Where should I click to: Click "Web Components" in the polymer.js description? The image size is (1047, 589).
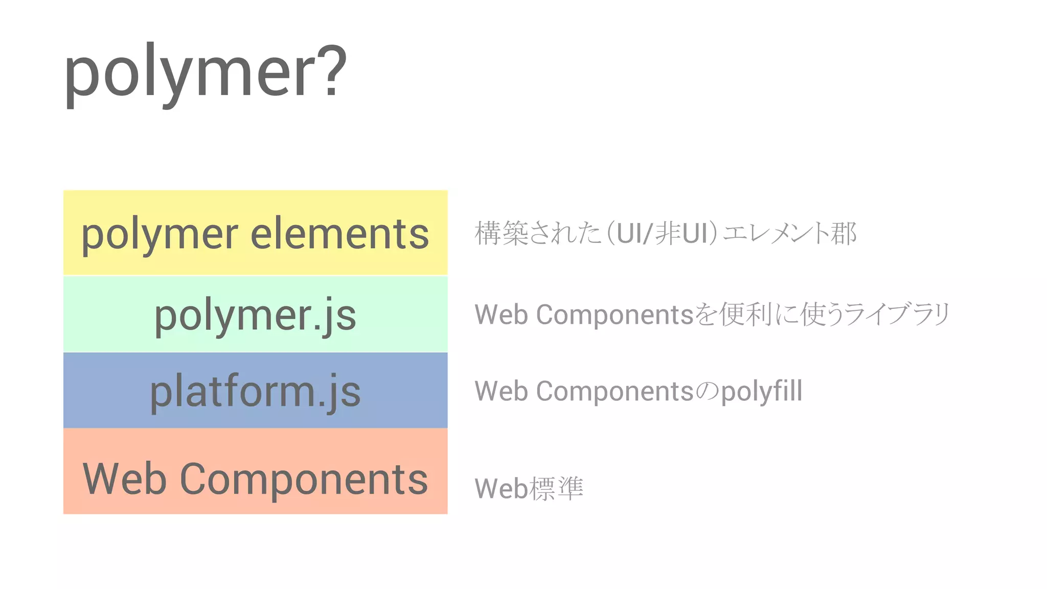tap(584, 314)
